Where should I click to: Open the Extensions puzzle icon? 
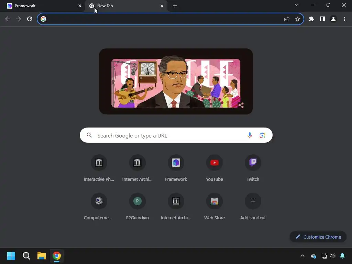(x=311, y=19)
